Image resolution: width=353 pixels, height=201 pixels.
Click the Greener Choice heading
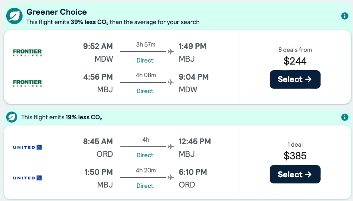57,12
